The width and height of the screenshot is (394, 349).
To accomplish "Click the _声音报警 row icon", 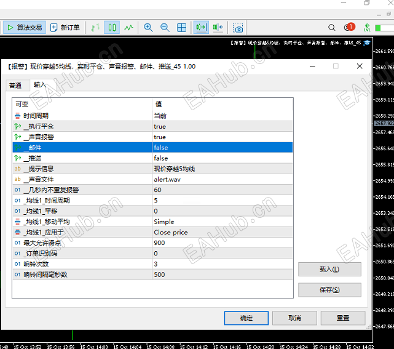I will (18, 137).
